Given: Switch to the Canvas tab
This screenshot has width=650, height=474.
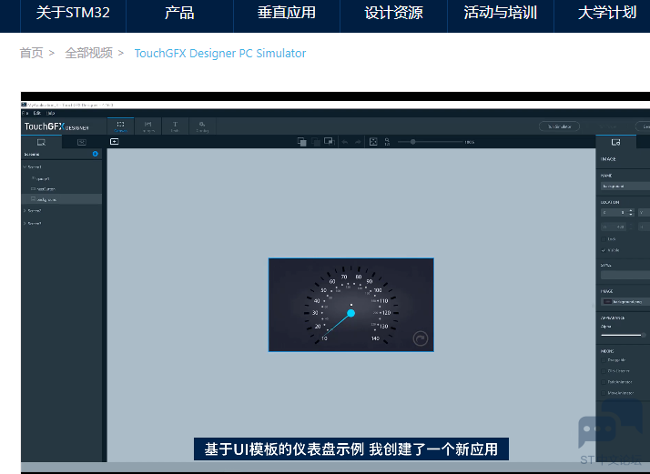Looking at the screenshot, I should [121, 126].
